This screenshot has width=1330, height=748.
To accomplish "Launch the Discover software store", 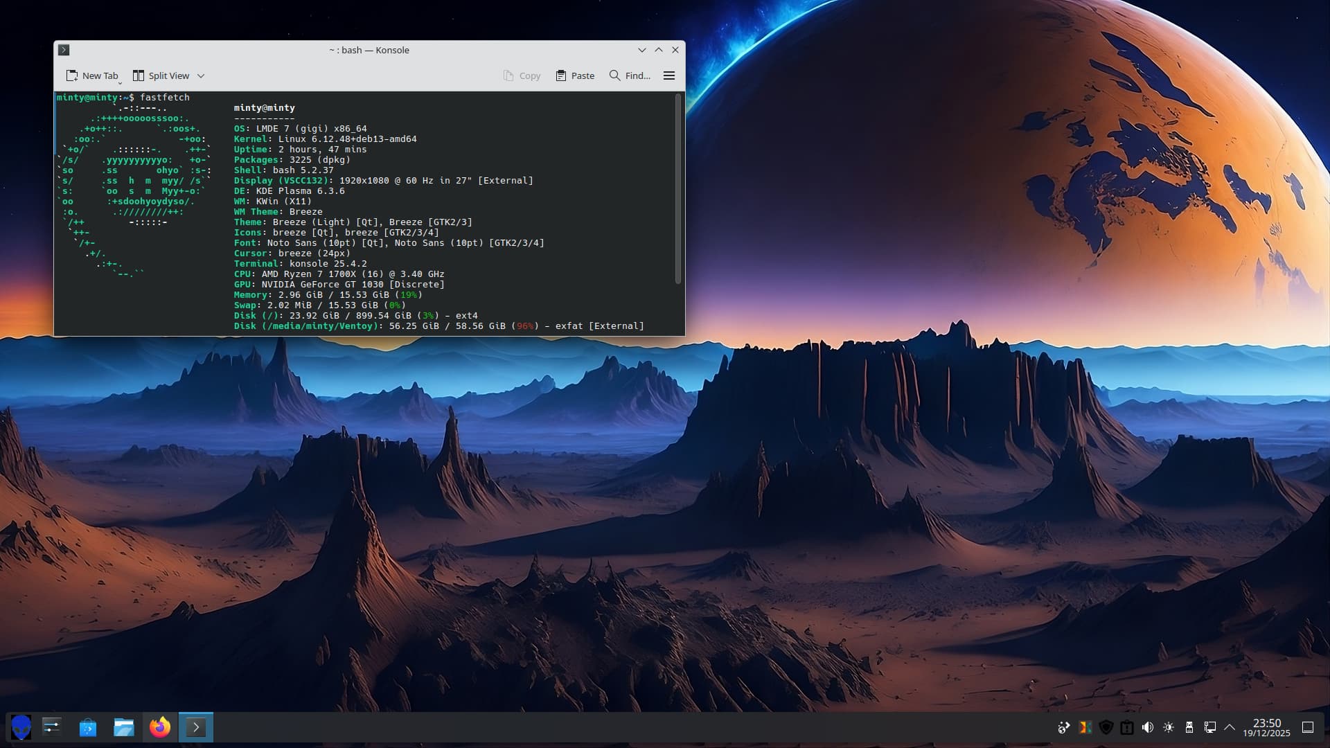I will 88,727.
